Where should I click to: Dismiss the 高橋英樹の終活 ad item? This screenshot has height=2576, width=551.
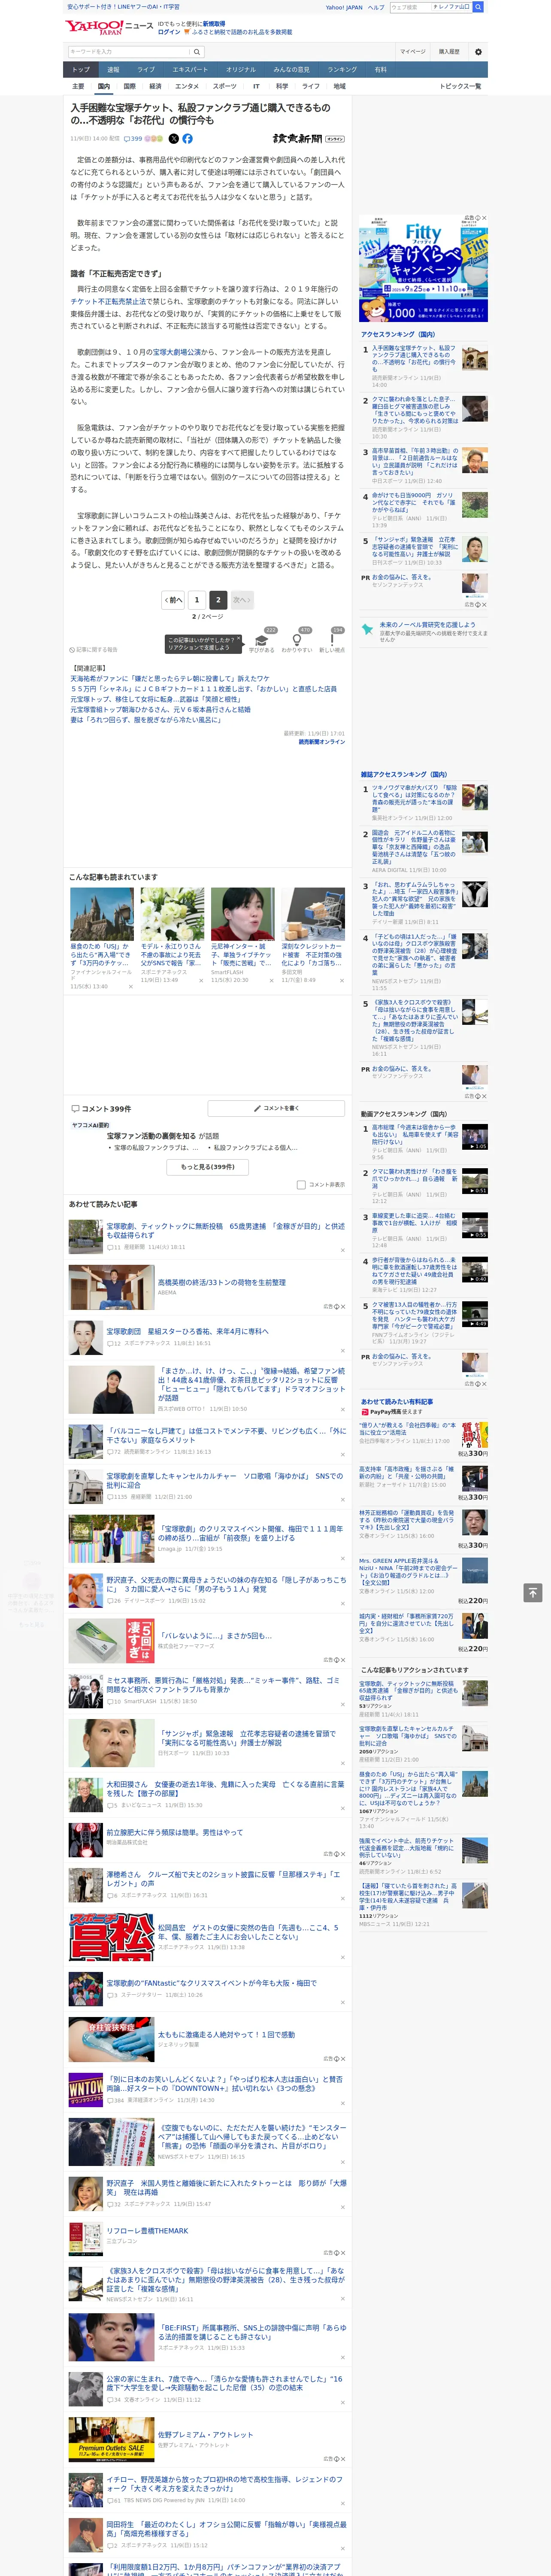(x=342, y=1306)
